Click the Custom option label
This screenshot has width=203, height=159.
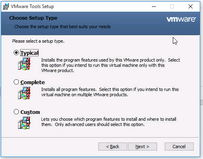[x=30, y=112]
